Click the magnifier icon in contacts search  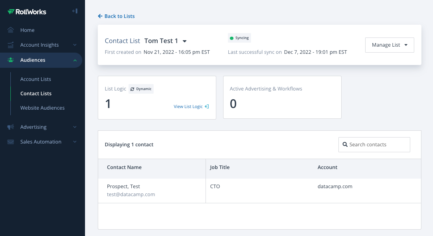point(345,144)
